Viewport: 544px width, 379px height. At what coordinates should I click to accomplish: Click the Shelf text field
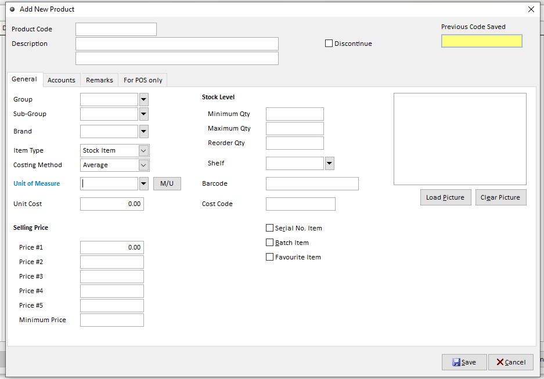point(295,163)
